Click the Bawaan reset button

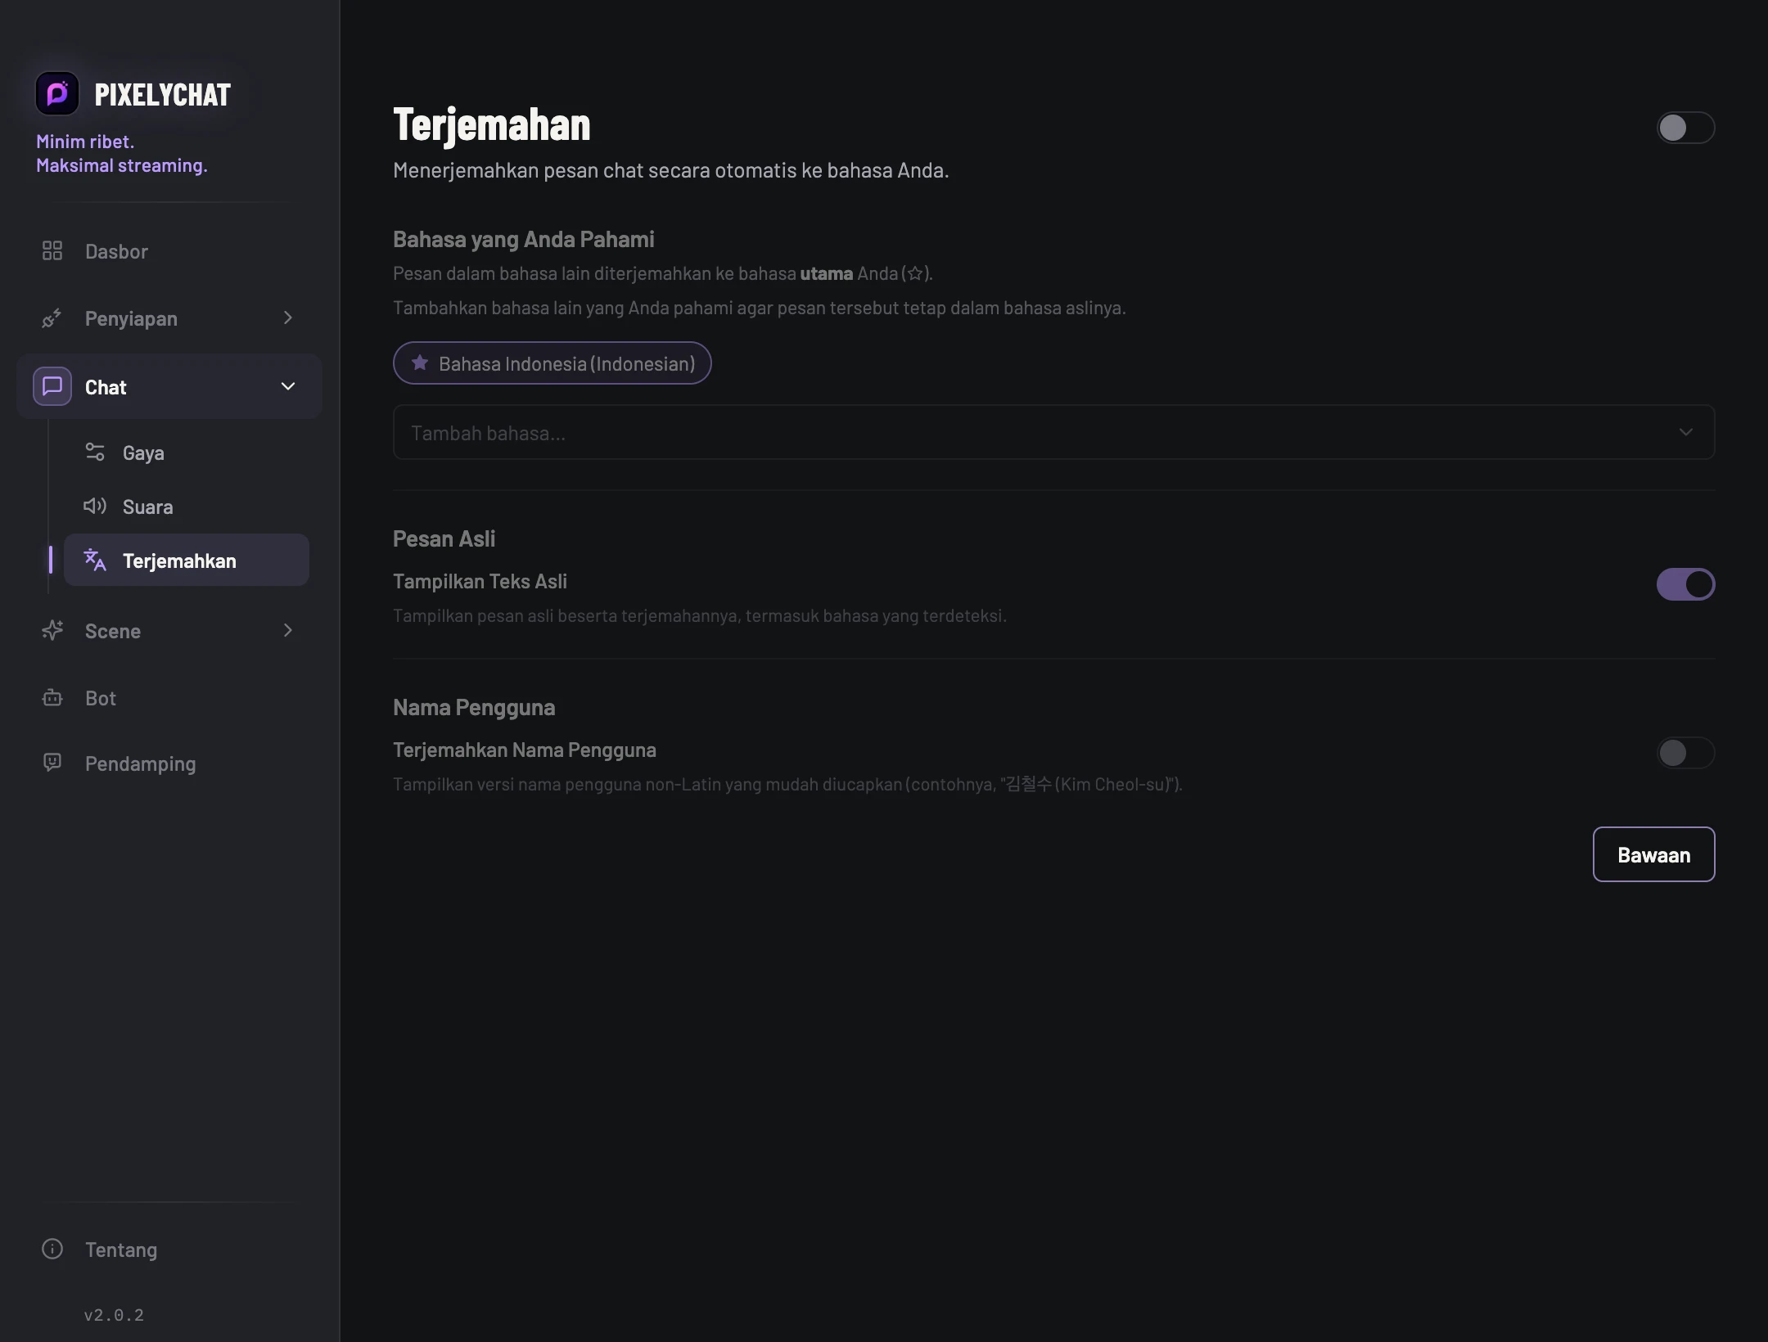point(1653,854)
